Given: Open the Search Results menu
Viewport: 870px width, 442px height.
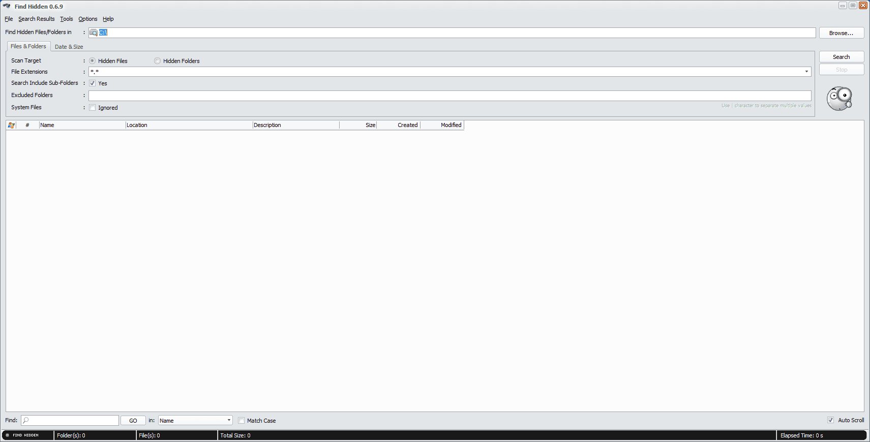Looking at the screenshot, I should pyautogui.click(x=36, y=19).
